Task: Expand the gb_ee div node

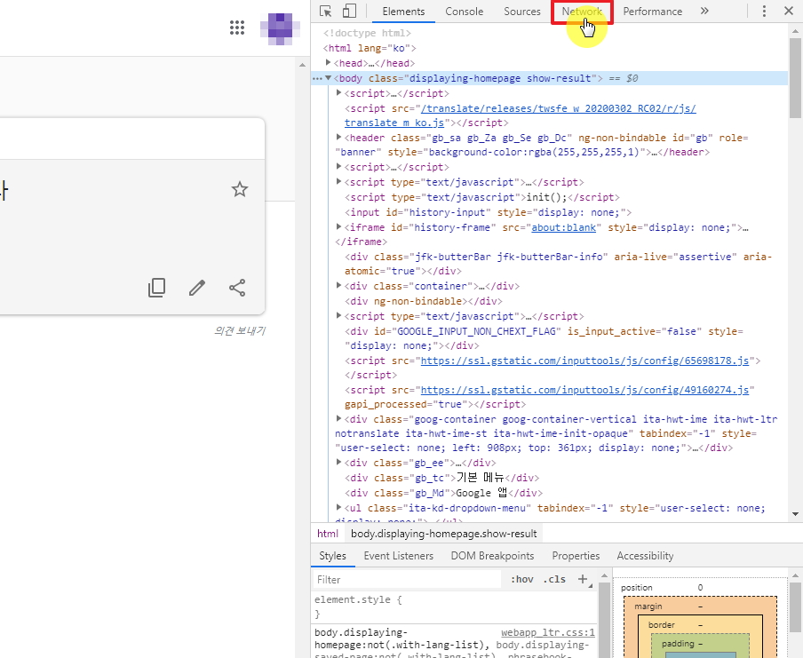Action: [x=338, y=462]
